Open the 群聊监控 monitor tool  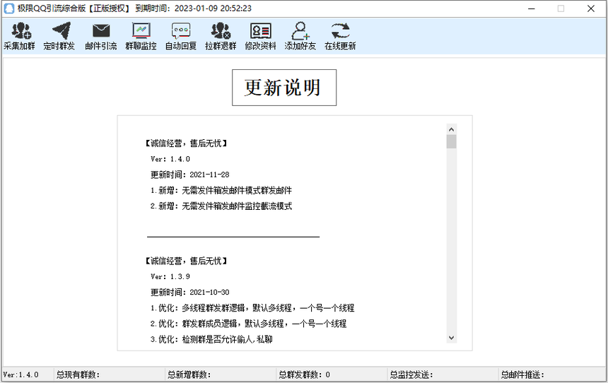pyautogui.click(x=141, y=37)
